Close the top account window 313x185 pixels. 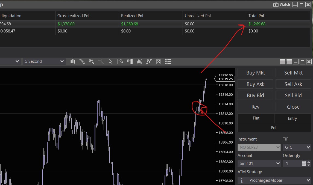pos(308,5)
